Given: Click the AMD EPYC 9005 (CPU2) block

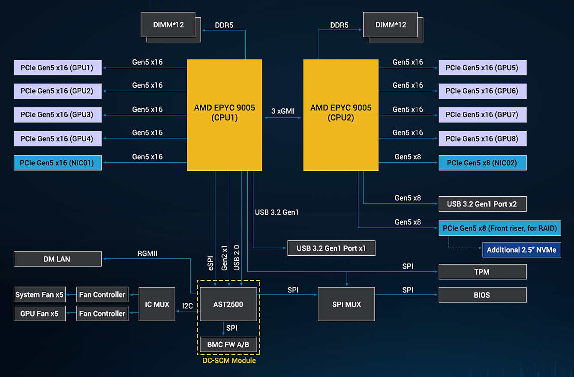Looking at the screenshot, I should [341, 115].
